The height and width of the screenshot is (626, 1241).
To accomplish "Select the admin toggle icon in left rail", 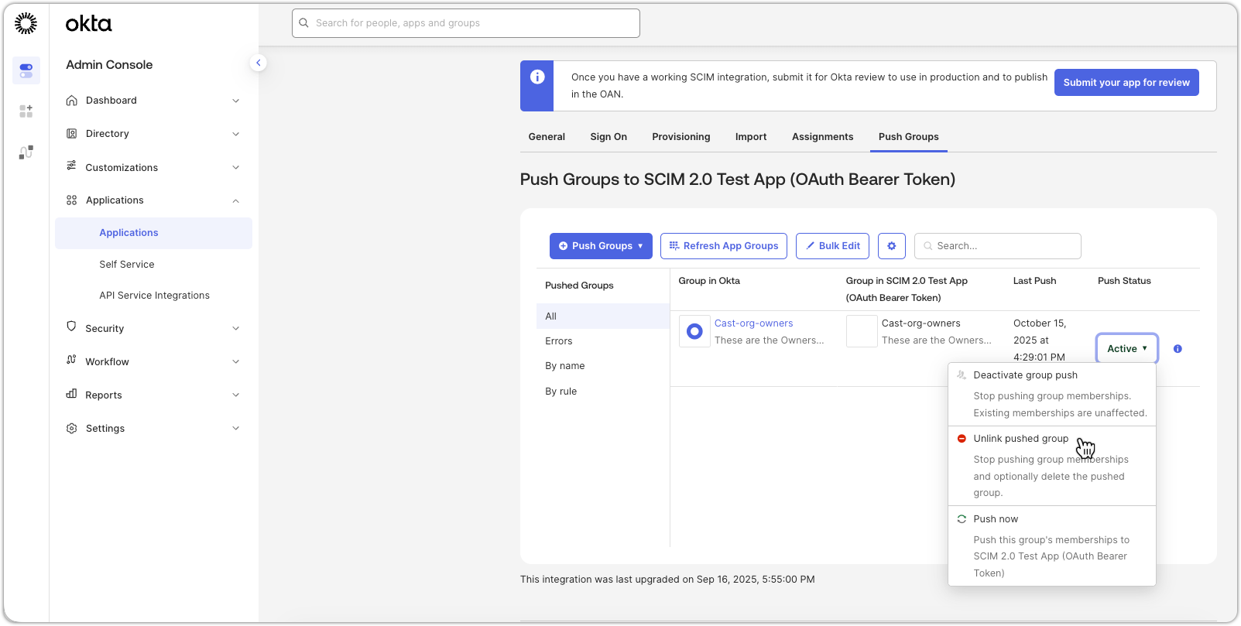I will click(x=26, y=70).
